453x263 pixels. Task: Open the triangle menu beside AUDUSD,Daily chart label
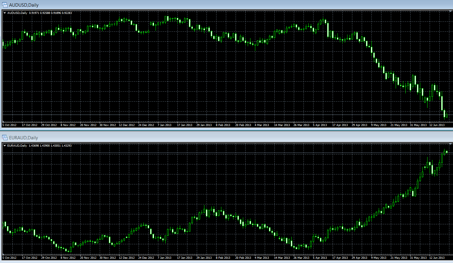click(5, 13)
